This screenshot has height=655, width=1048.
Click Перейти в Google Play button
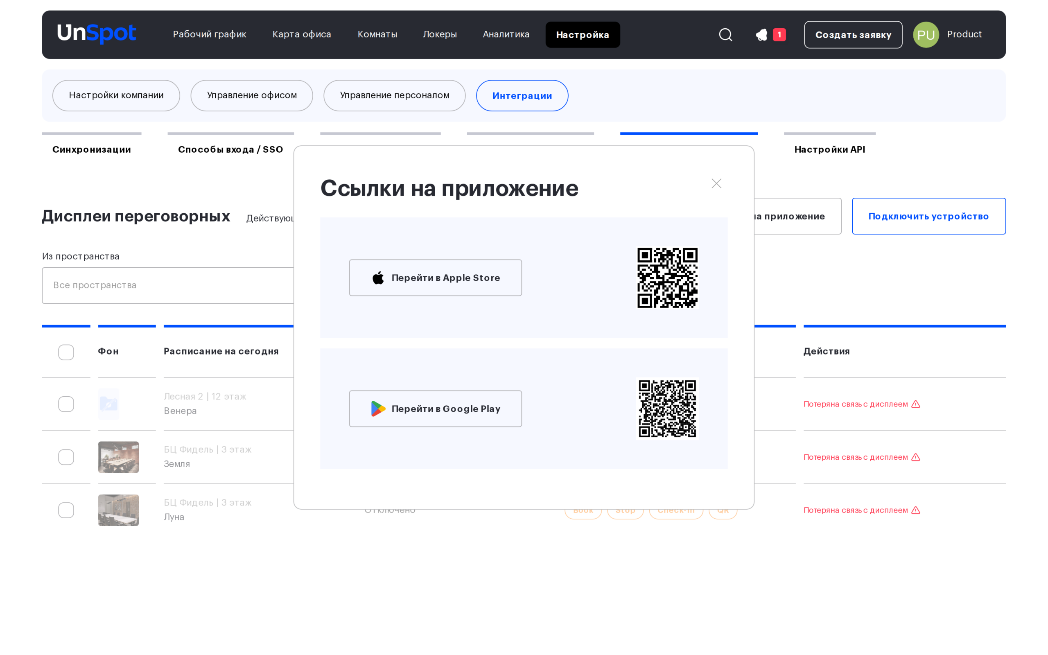tap(435, 409)
